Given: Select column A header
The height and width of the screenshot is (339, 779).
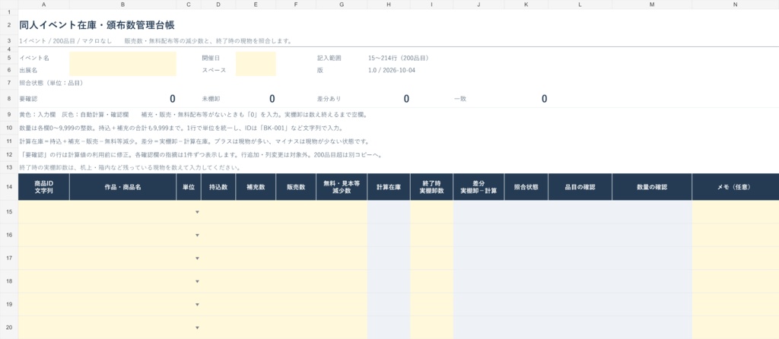Looking at the screenshot, I should 43,5.
